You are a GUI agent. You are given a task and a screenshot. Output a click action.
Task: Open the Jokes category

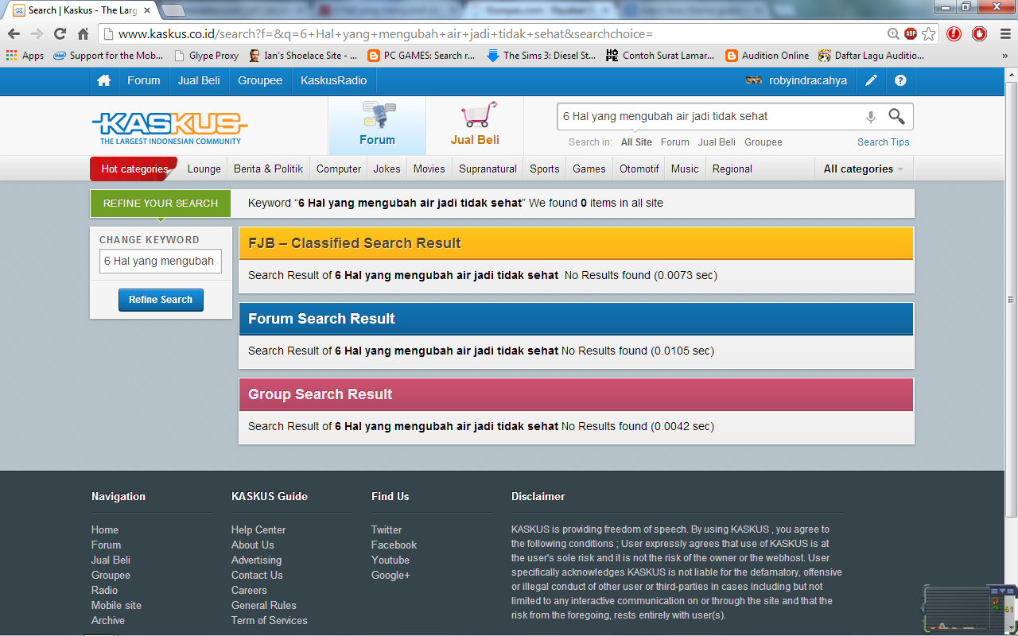coord(387,169)
